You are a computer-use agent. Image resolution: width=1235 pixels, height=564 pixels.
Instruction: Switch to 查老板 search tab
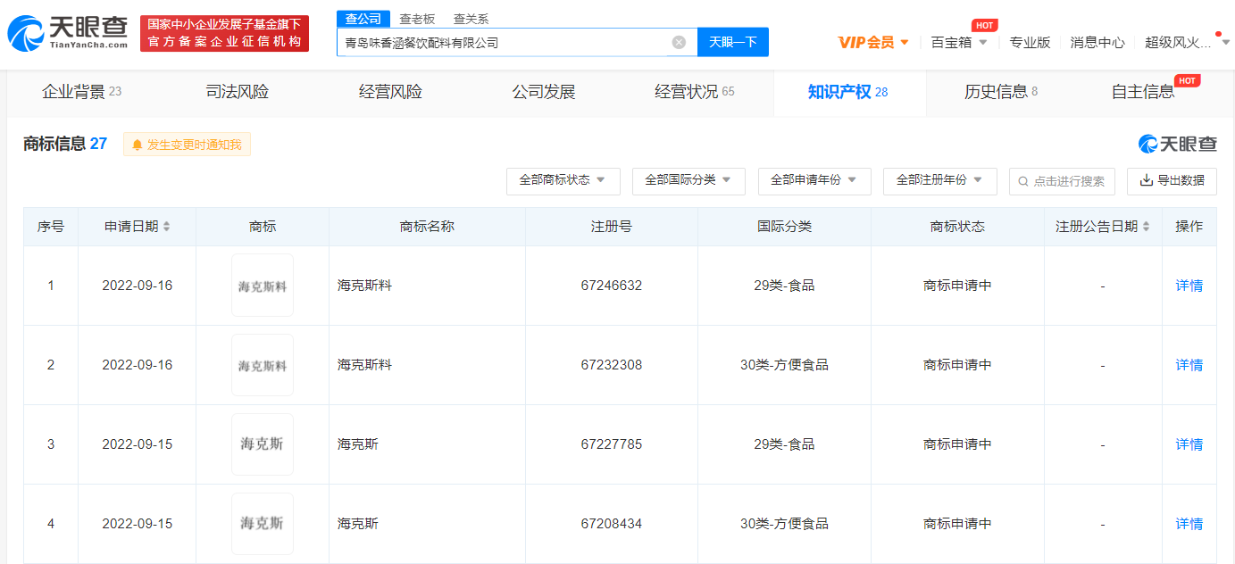click(417, 19)
